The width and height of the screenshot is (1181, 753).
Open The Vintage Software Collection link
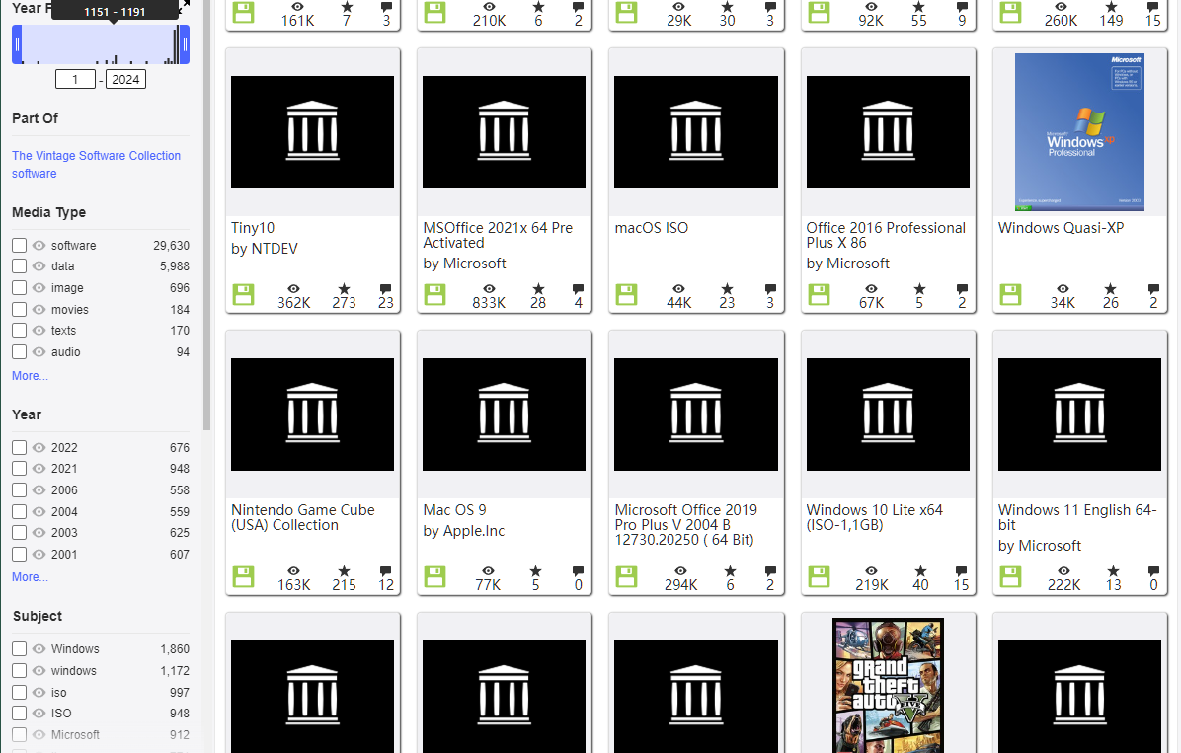click(x=97, y=156)
